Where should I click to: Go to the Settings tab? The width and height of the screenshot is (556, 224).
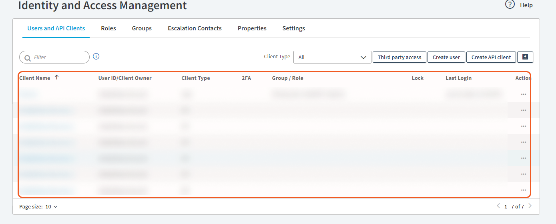(293, 28)
